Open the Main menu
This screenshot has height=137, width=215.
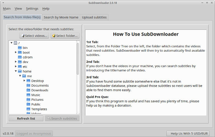[x=7, y=9]
